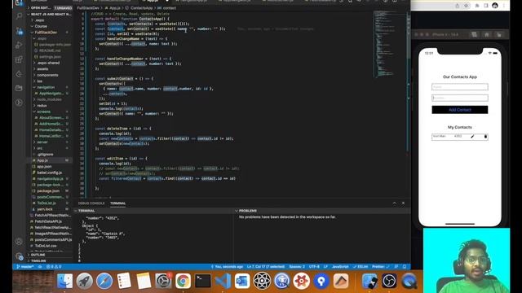This screenshot has width=522, height=293.
Task: Click the code minimap overview
Action: coord(389,45)
